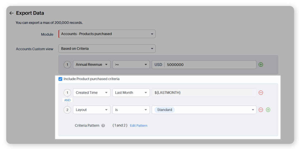
Task: Open the >= operator dropdown
Action: click(x=131, y=65)
